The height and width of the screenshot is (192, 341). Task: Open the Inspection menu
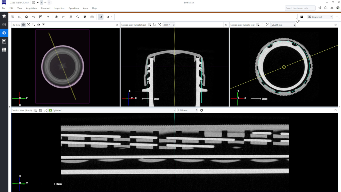[59, 8]
